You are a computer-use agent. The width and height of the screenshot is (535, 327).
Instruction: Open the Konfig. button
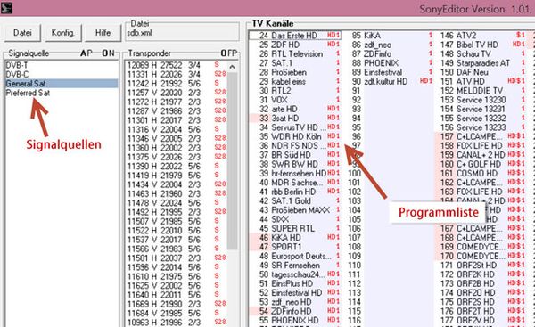click(62, 33)
